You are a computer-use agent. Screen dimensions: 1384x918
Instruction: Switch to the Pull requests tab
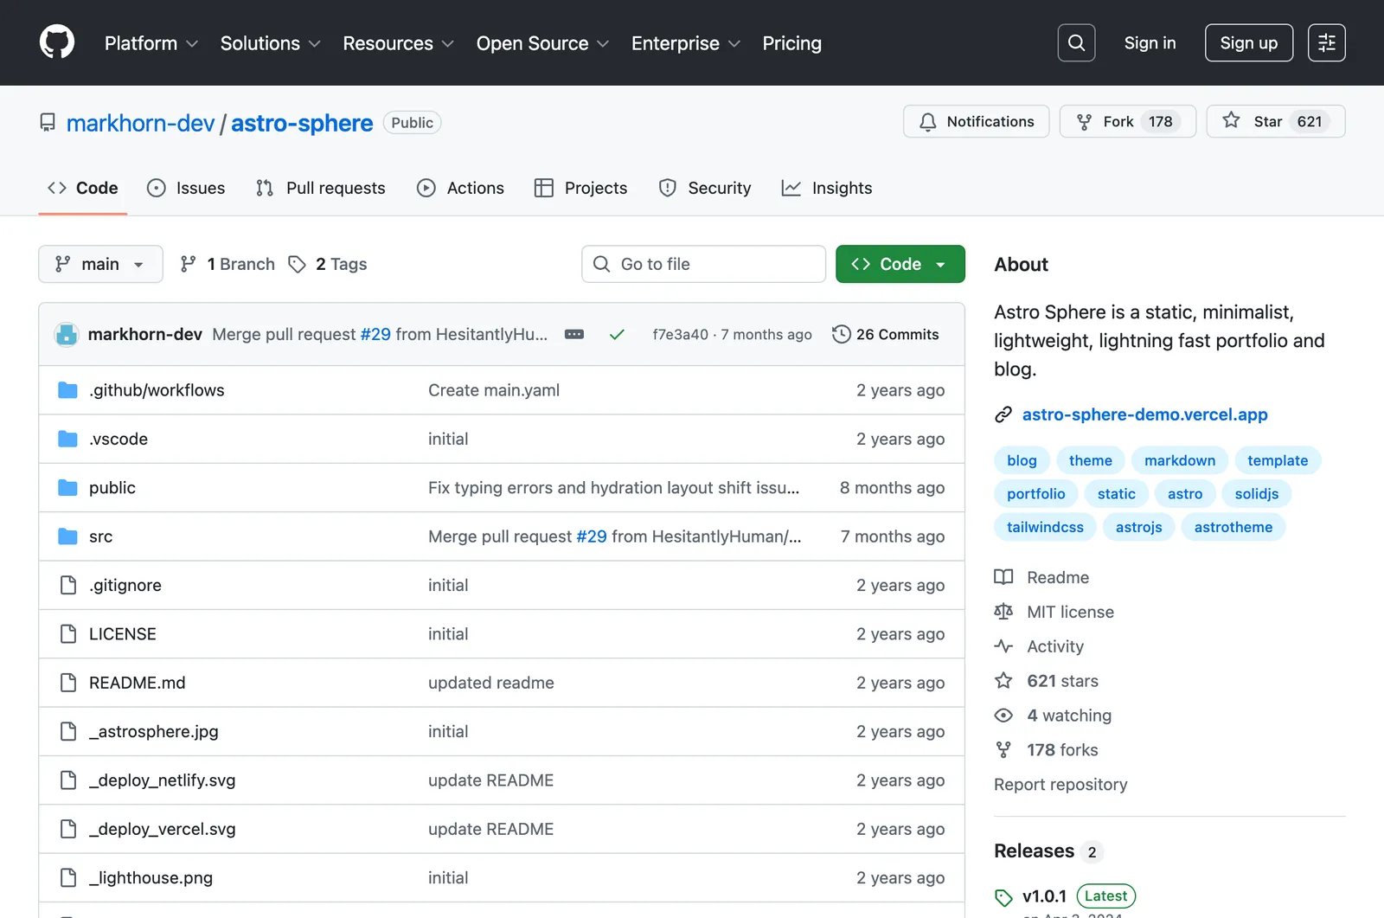pos(321,188)
